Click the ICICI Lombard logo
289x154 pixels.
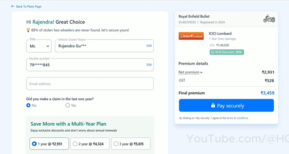pyautogui.click(x=191, y=36)
